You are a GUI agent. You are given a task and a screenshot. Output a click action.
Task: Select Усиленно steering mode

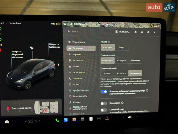[x=135, y=60]
